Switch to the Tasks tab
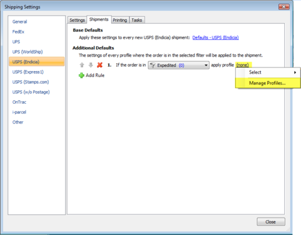301x235 pixels. (x=137, y=20)
